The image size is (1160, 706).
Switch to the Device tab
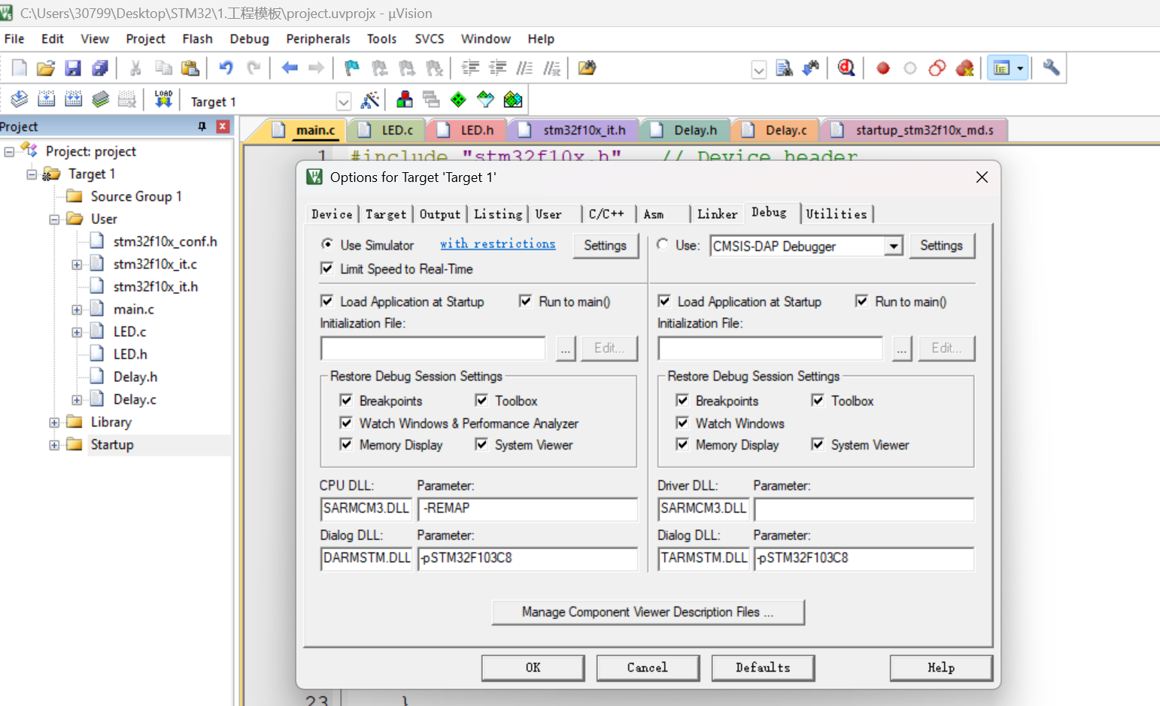(x=332, y=214)
